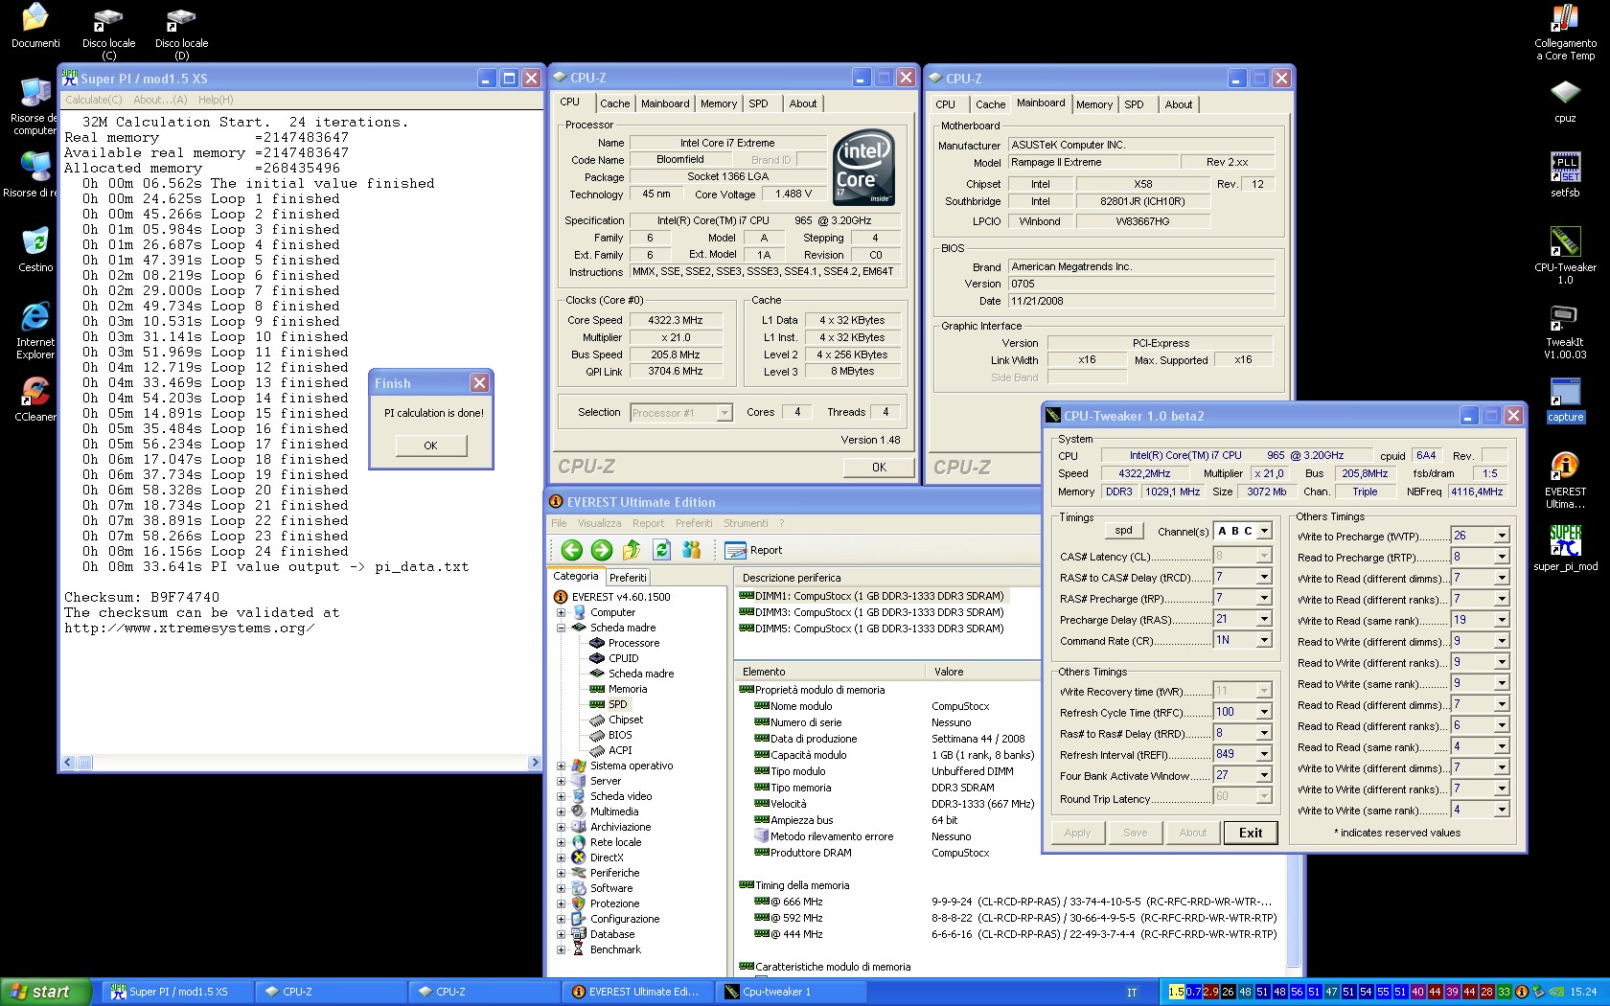Viewport: 1610px width, 1006px height.
Task: Open the Cestino recycle bin icon
Action: 35,249
